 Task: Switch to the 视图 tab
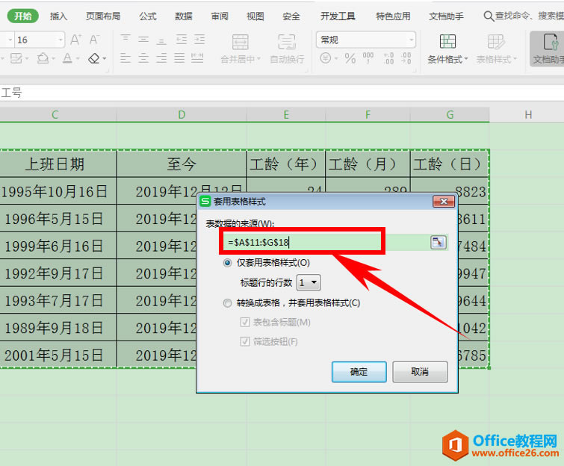(x=255, y=16)
